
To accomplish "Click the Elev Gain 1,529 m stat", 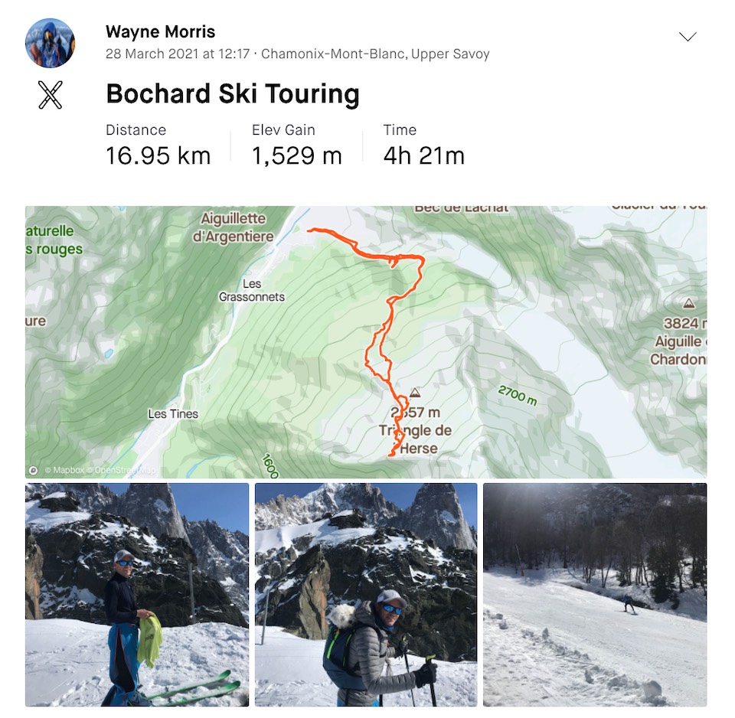I will pyautogui.click(x=297, y=145).
